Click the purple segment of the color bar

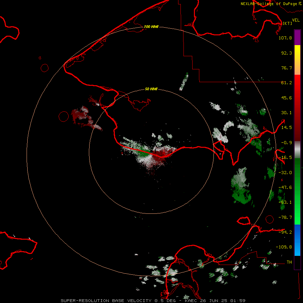pyautogui.click(x=297, y=38)
